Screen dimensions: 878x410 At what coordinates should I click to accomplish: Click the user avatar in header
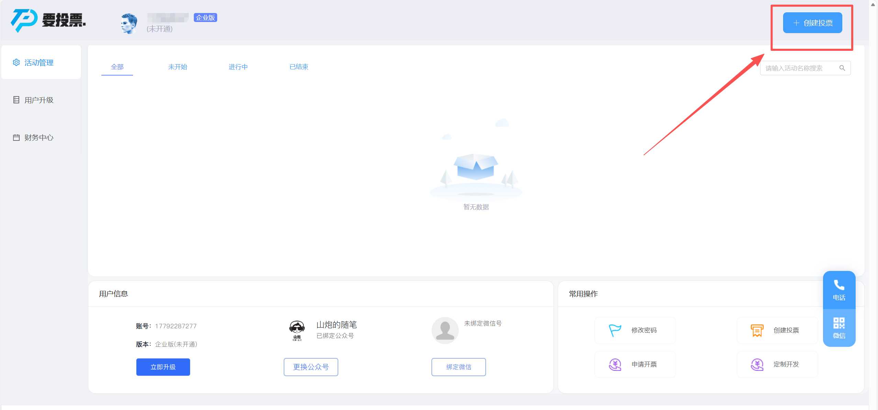[129, 23]
